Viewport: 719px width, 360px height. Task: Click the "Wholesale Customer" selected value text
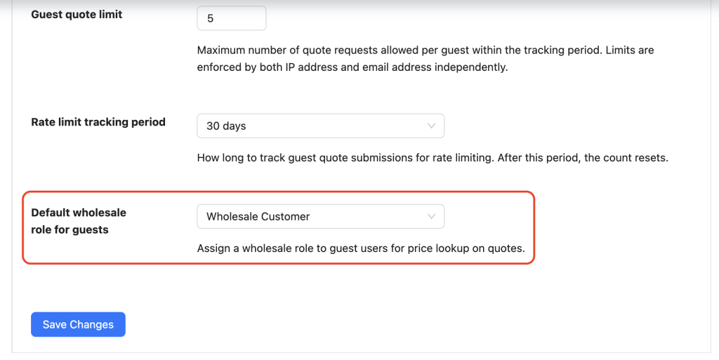258,217
